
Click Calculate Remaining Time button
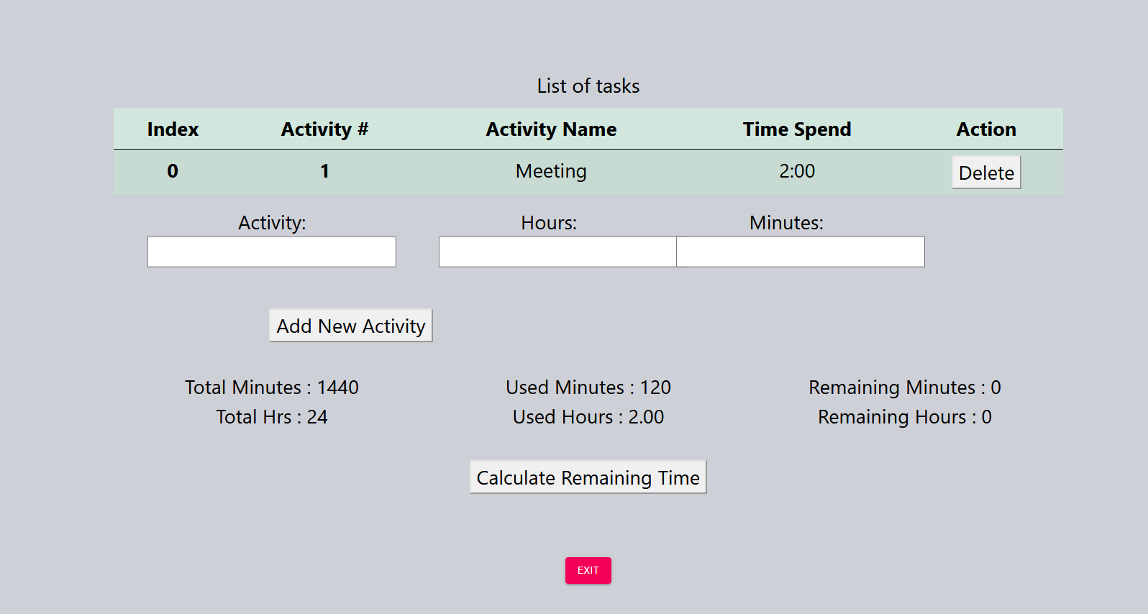[x=588, y=477]
